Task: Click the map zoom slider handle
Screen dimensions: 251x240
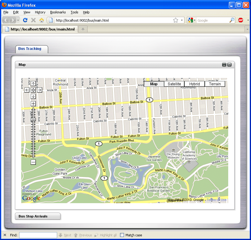Action: coord(33,120)
